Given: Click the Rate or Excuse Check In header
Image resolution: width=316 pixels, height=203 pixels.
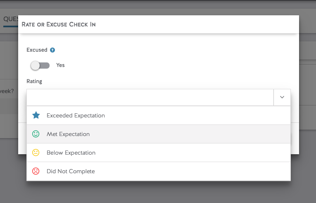Looking at the screenshot, I should [x=59, y=25].
